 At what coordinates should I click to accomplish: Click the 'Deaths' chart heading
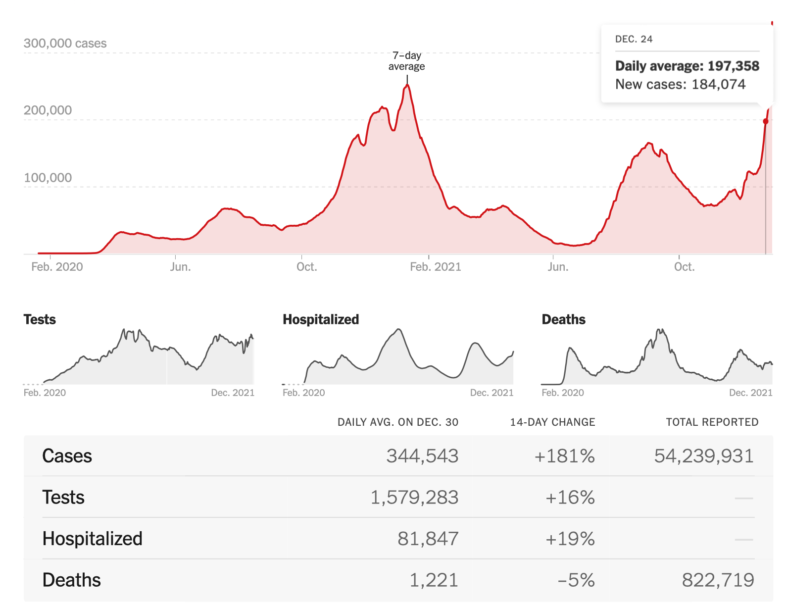click(x=563, y=319)
